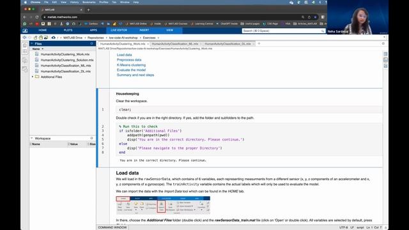The width and height of the screenshot is (409, 230).
Task: Go back in MATLAB folder history
Action: coord(24,38)
